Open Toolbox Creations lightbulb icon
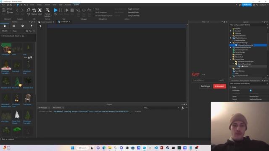The width and height of the screenshot is (269, 151). coord(32,26)
